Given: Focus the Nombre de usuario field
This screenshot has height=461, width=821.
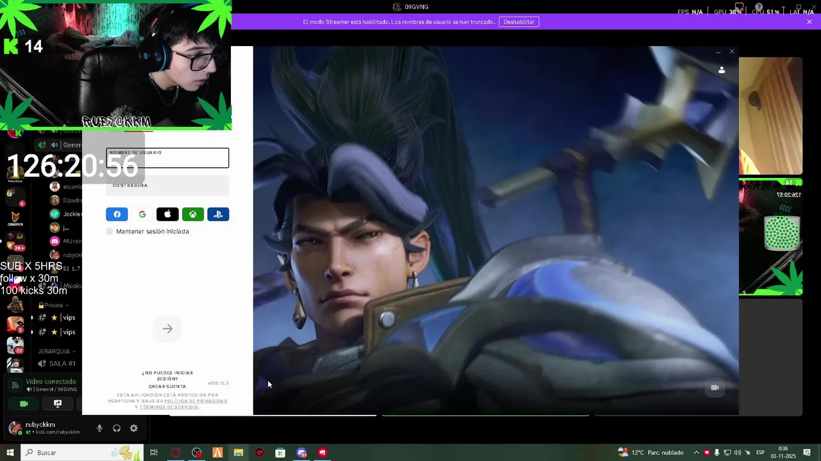Looking at the screenshot, I should point(167,158).
